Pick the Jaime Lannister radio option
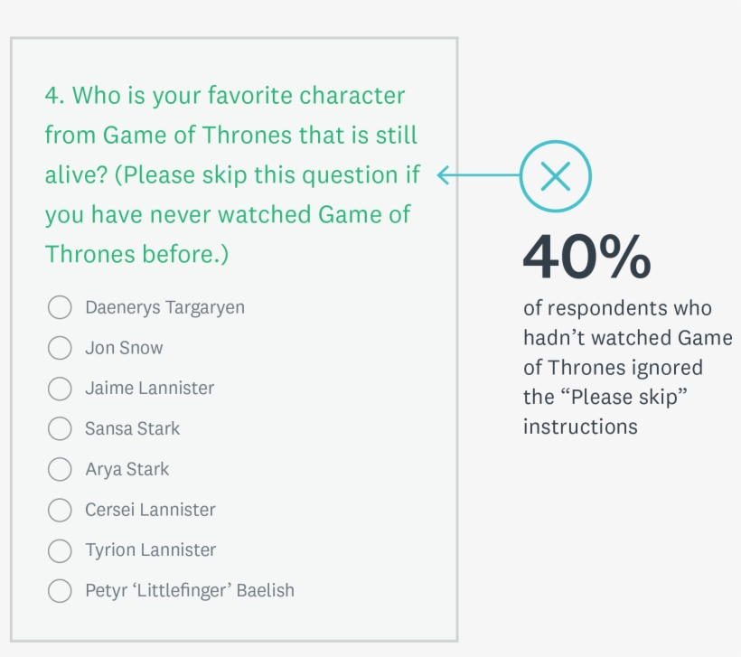The image size is (741, 657). [x=60, y=389]
